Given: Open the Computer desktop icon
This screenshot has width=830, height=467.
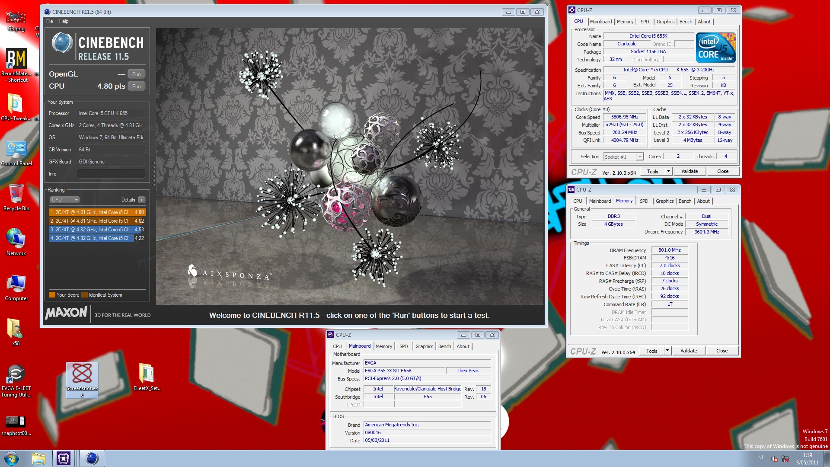Looking at the screenshot, I should (16, 287).
